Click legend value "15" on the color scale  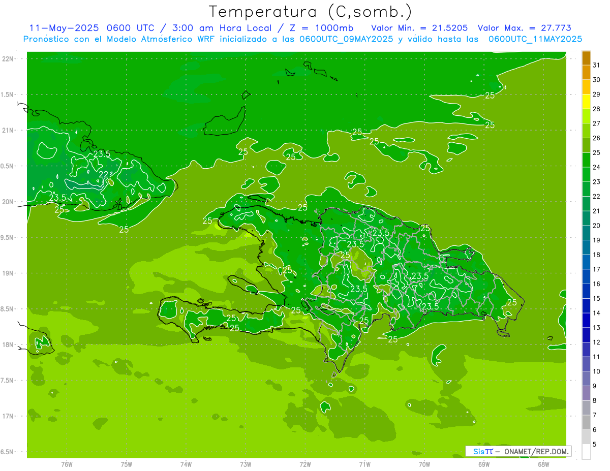point(597,298)
